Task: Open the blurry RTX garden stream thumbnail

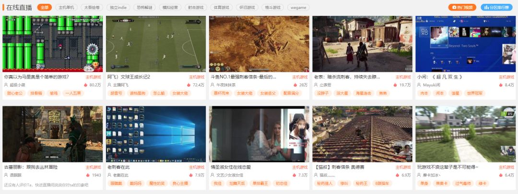Action: [x=465, y=134]
